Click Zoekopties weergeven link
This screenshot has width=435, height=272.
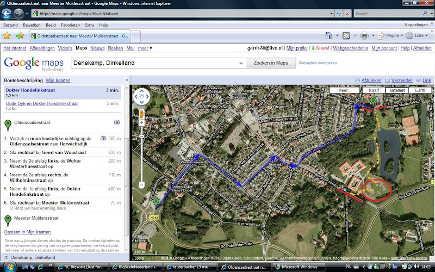click(x=318, y=63)
